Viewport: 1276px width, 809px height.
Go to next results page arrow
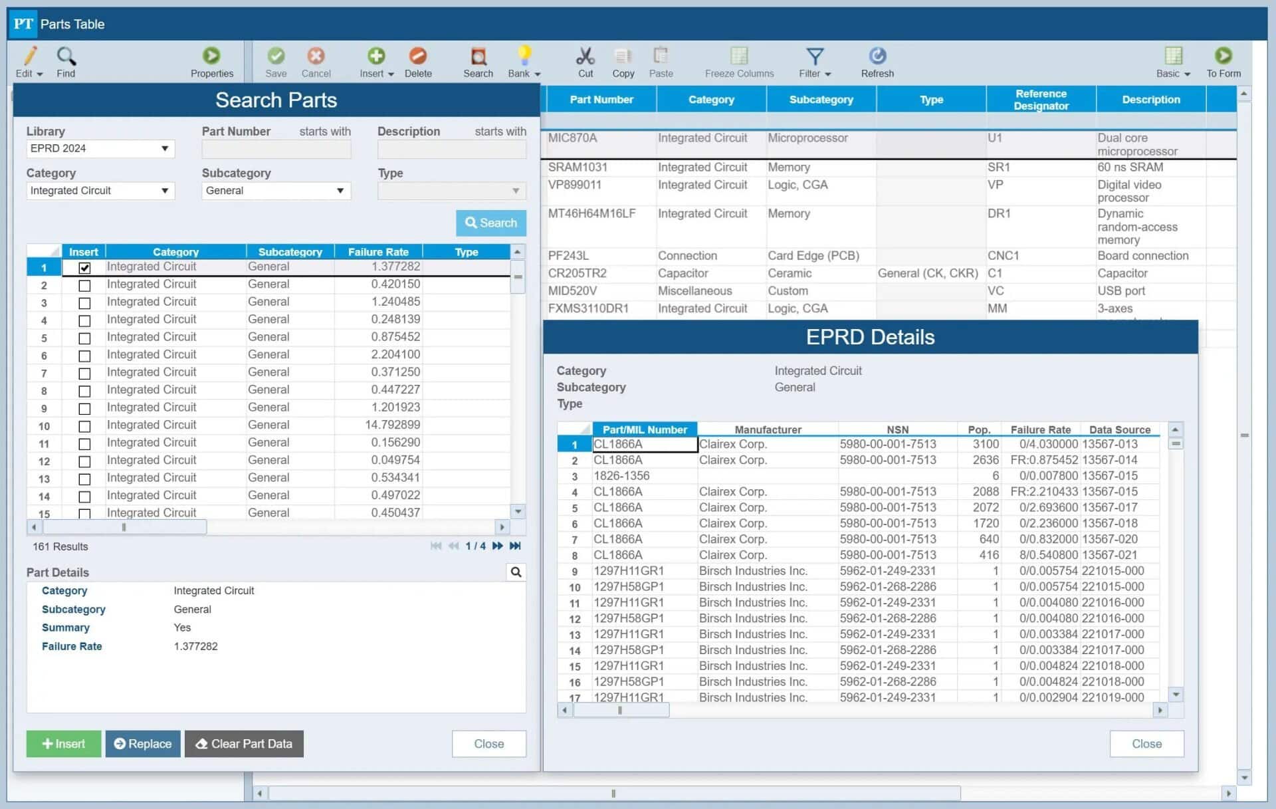497,546
